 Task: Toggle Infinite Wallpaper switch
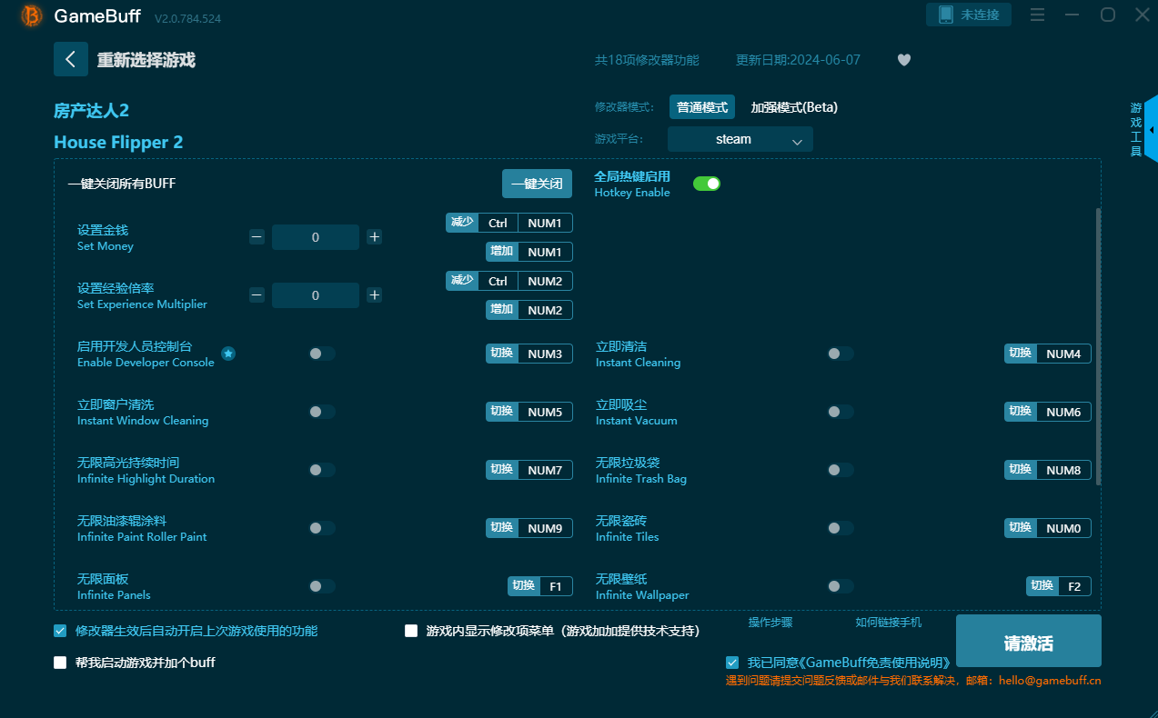tap(840, 586)
